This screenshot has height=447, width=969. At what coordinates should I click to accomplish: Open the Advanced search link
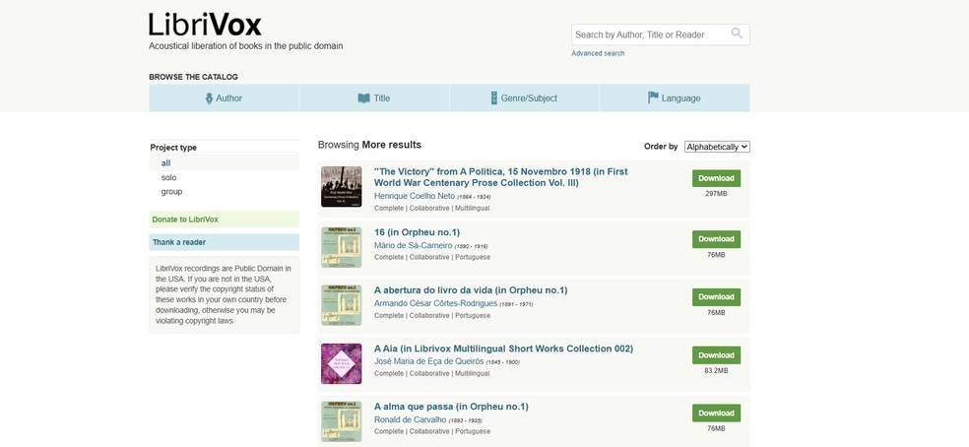coord(598,54)
